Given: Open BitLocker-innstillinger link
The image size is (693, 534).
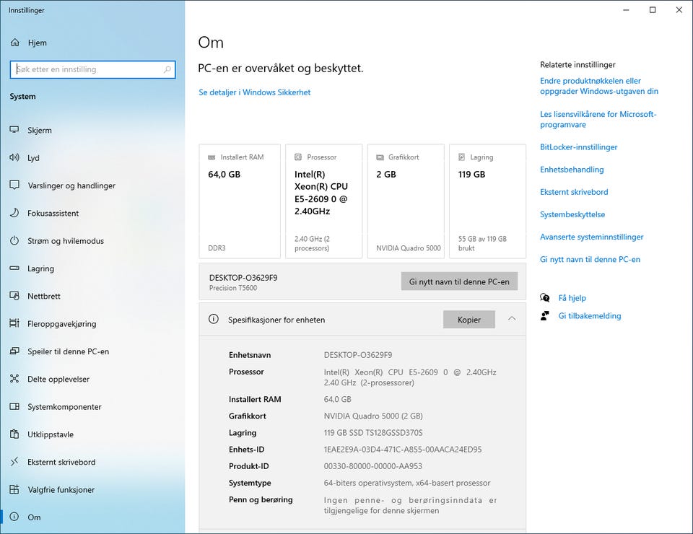Looking at the screenshot, I should click(x=578, y=147).
